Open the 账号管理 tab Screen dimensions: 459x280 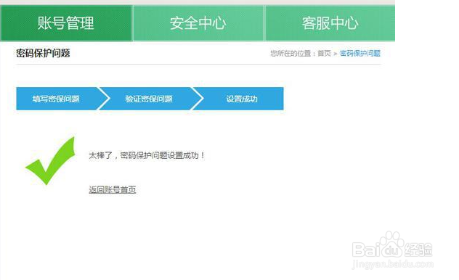coord(66,23)
